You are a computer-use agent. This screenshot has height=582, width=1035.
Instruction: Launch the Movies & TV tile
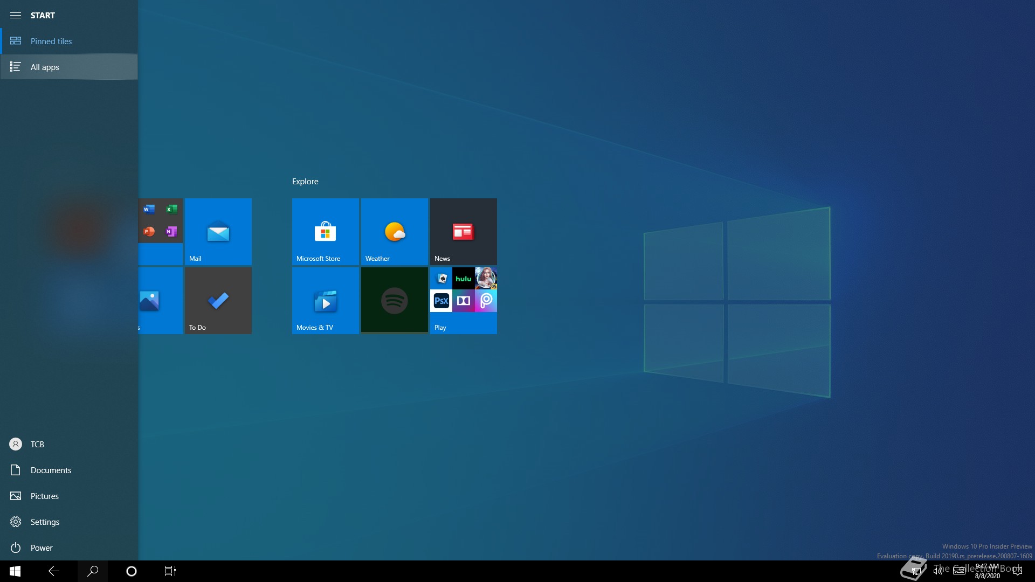(326, 301)
